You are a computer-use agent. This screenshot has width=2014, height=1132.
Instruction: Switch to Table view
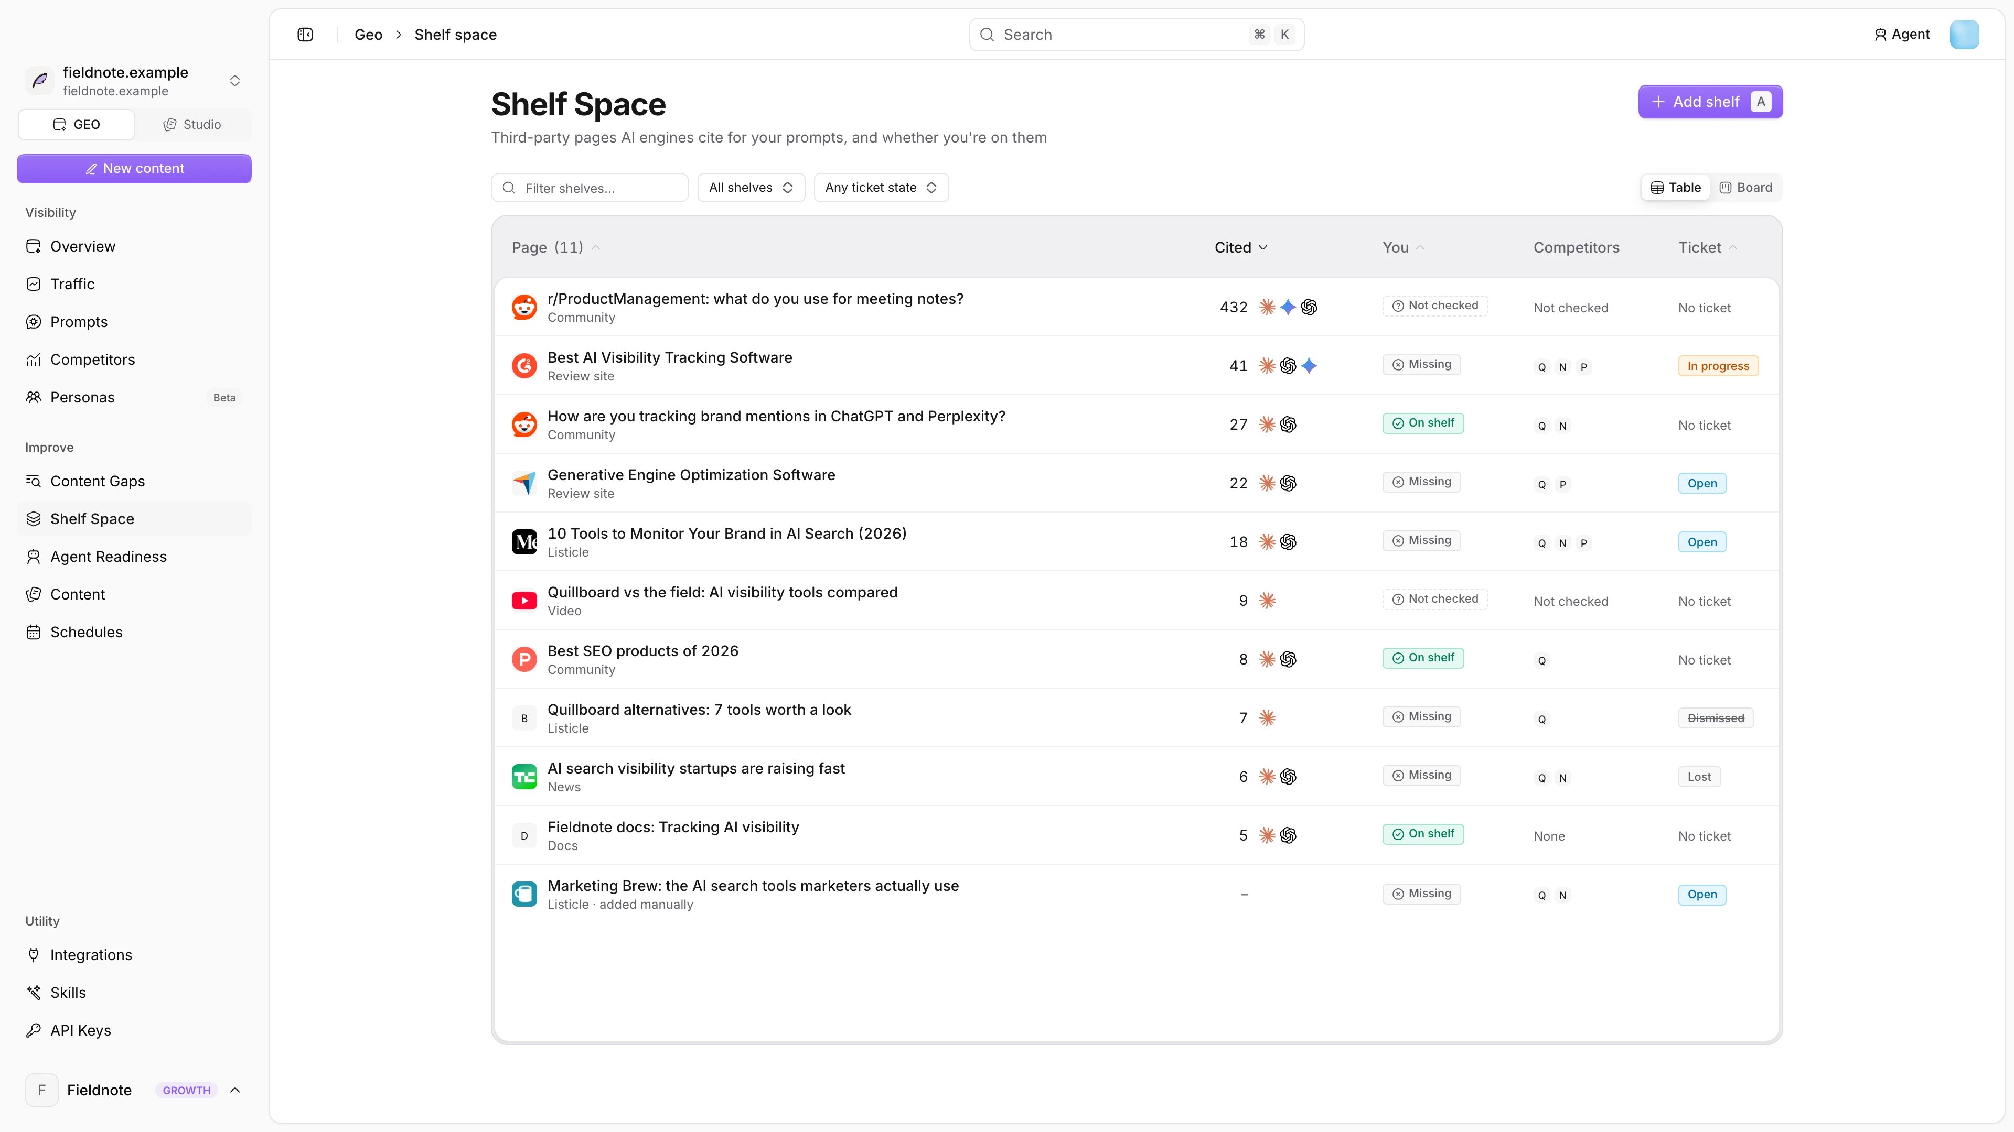coord(1676,188)
